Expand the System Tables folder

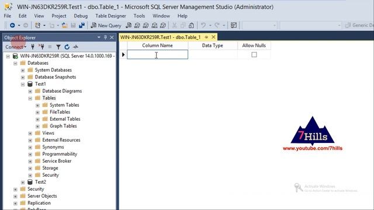pyautogui.click(x=37, y=105)
